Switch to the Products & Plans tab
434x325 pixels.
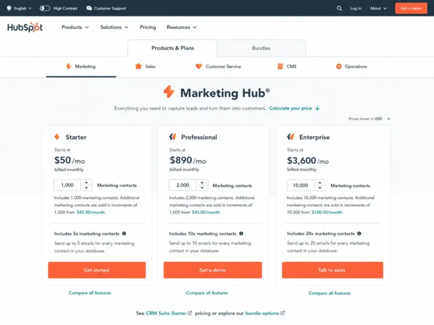click(172, 48)
